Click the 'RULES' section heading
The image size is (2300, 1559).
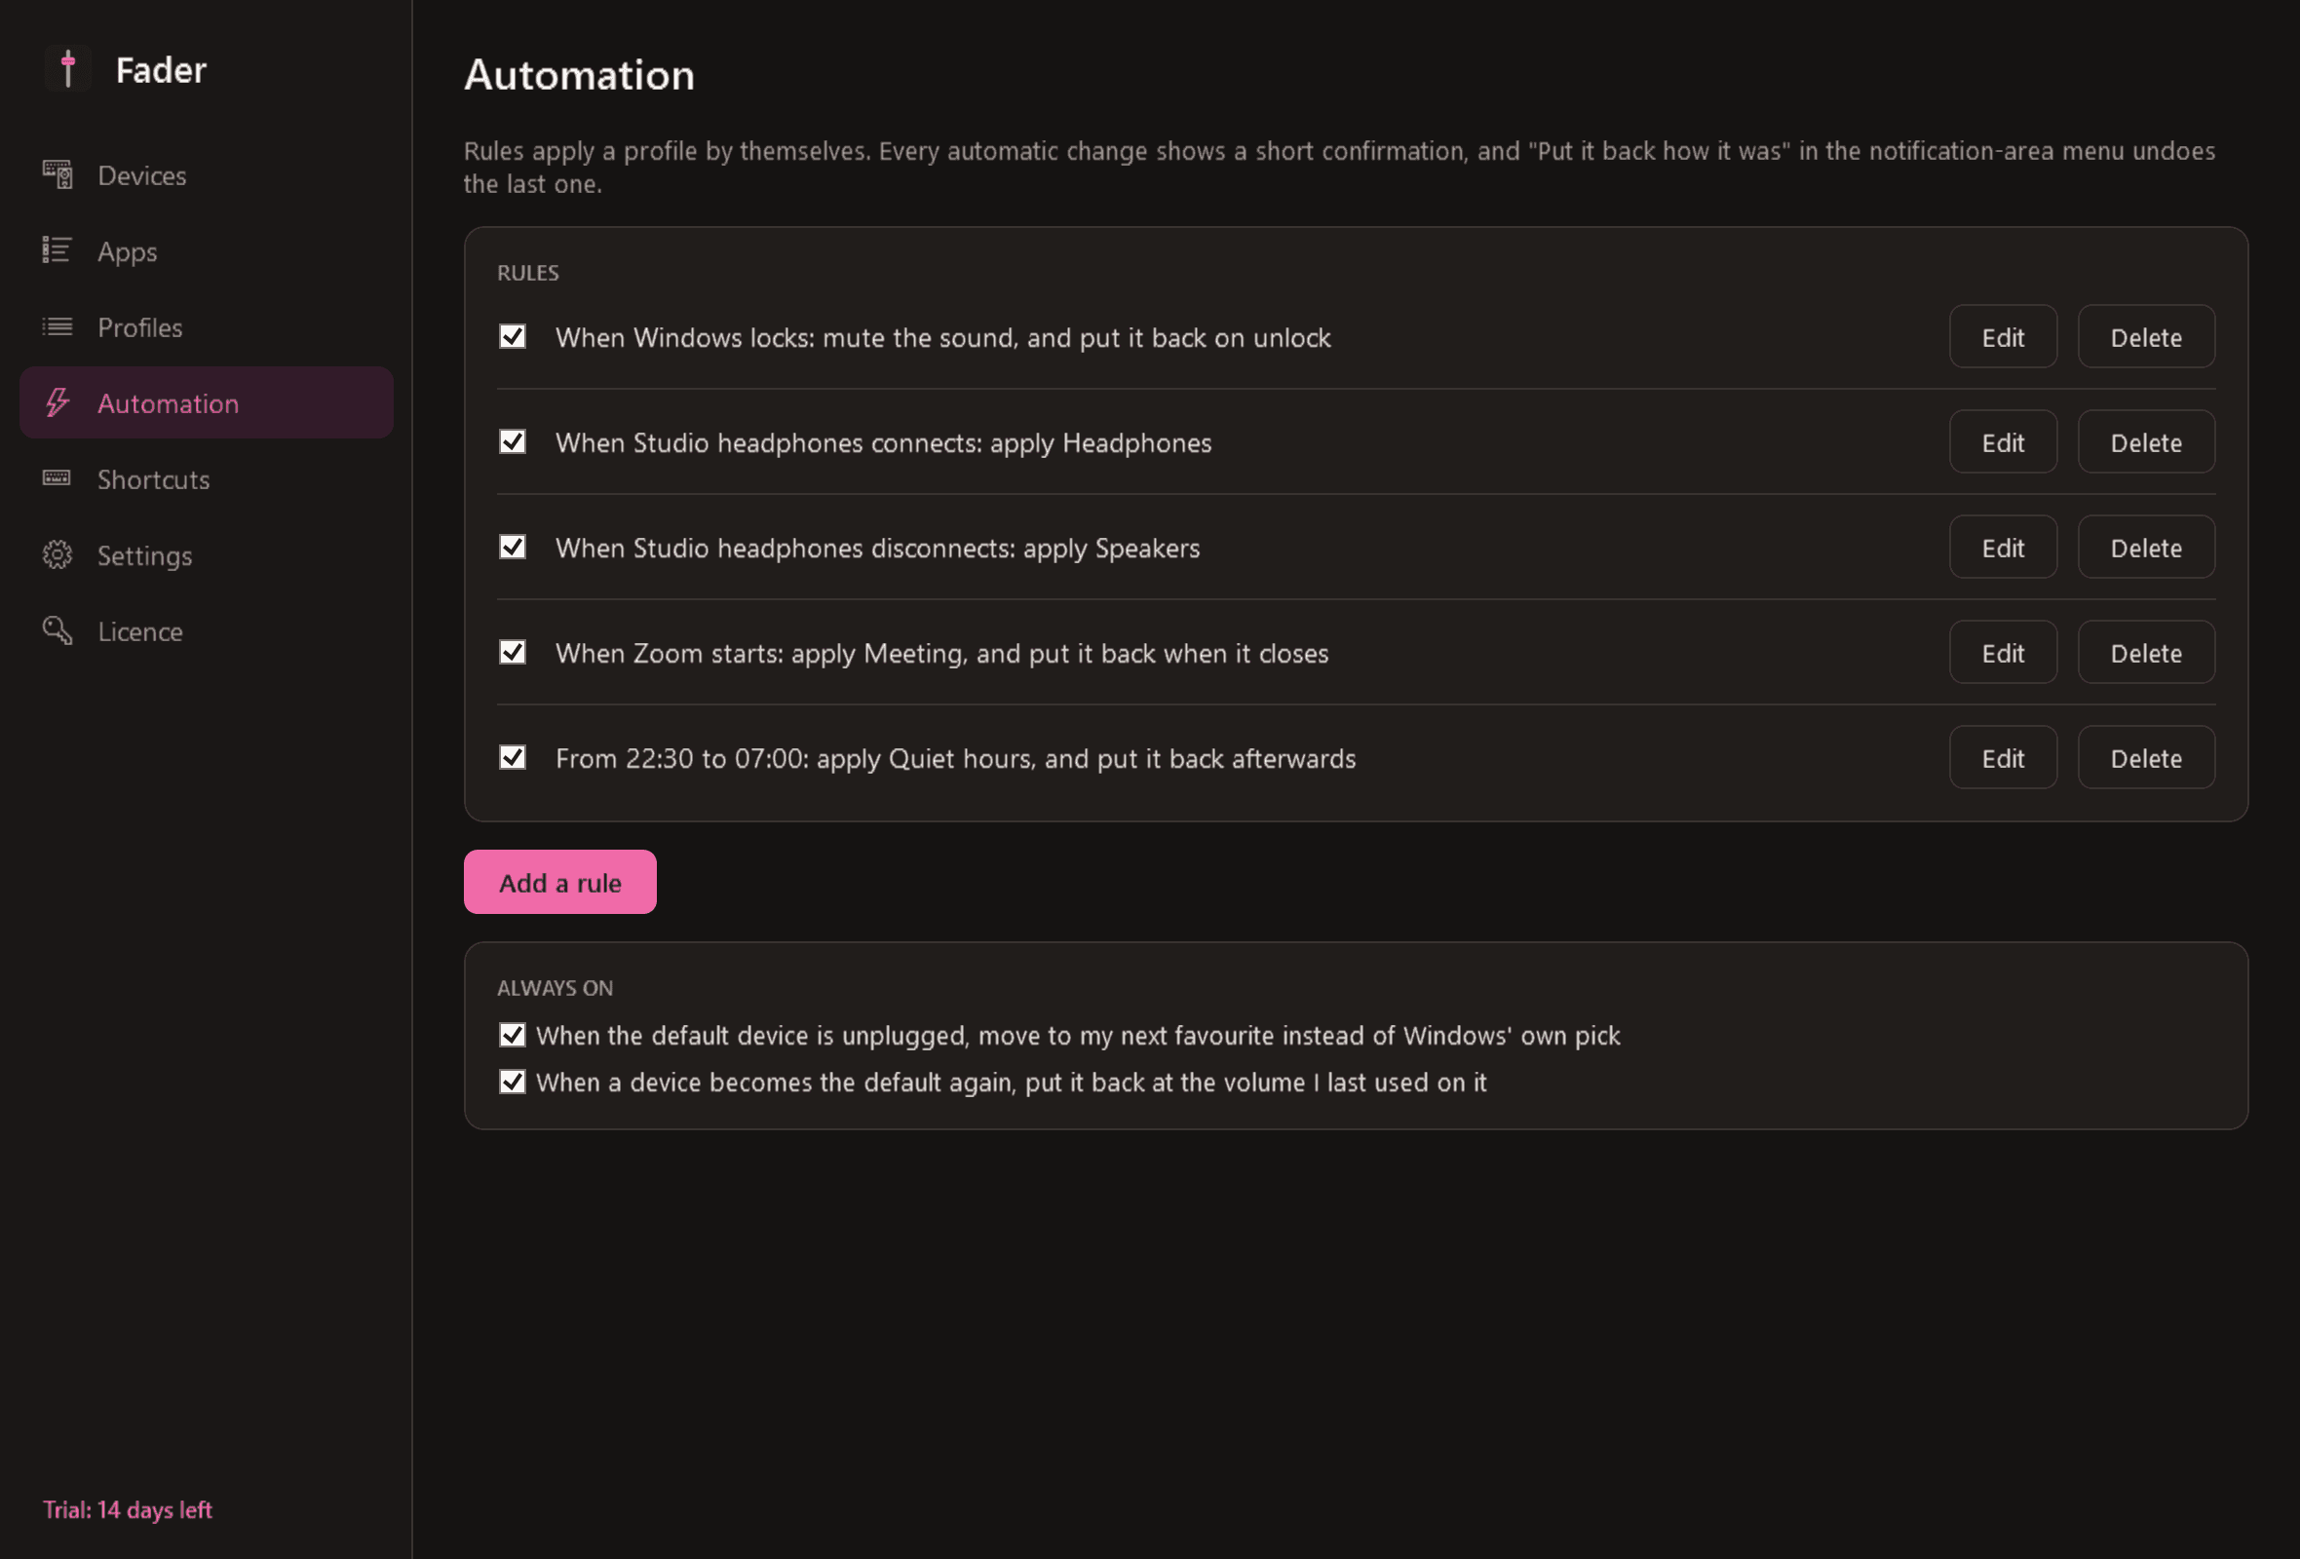click(x=527, y=273)
